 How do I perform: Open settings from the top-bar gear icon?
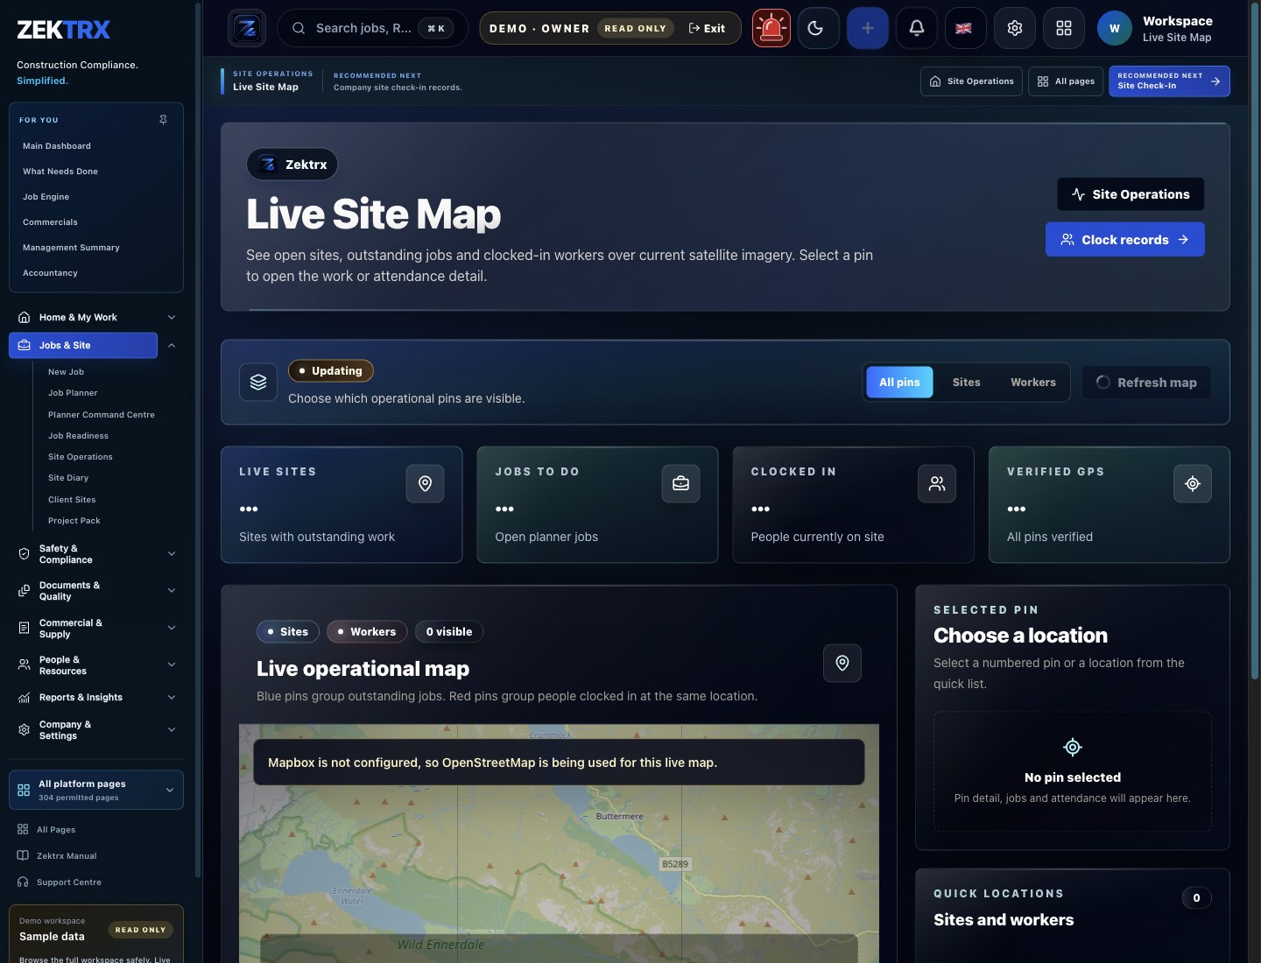click(x=1015, y=28)
